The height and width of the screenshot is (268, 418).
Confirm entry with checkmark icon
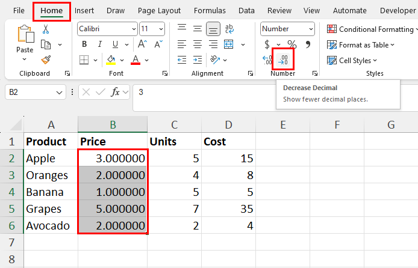tap(100, 93)
